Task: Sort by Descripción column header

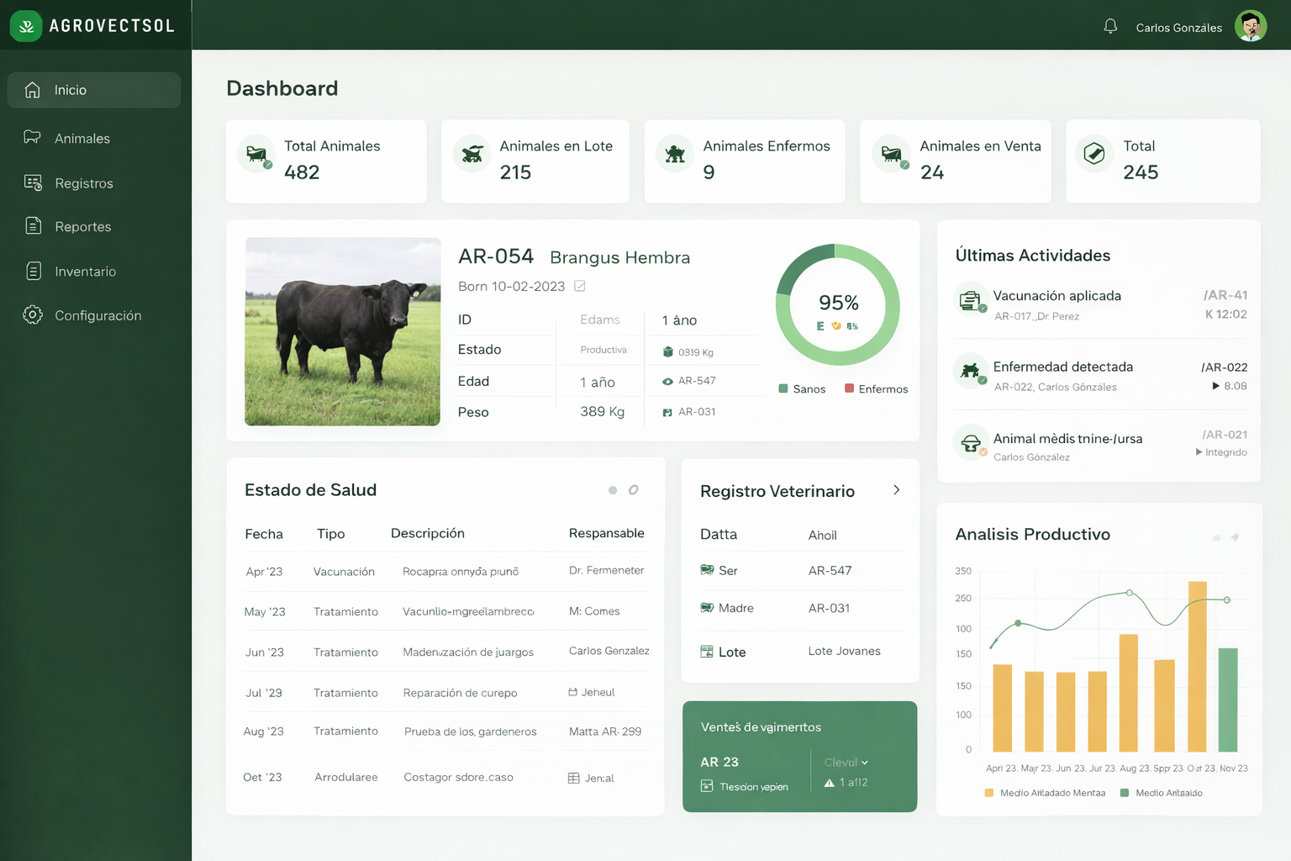Action: (428, 533)
